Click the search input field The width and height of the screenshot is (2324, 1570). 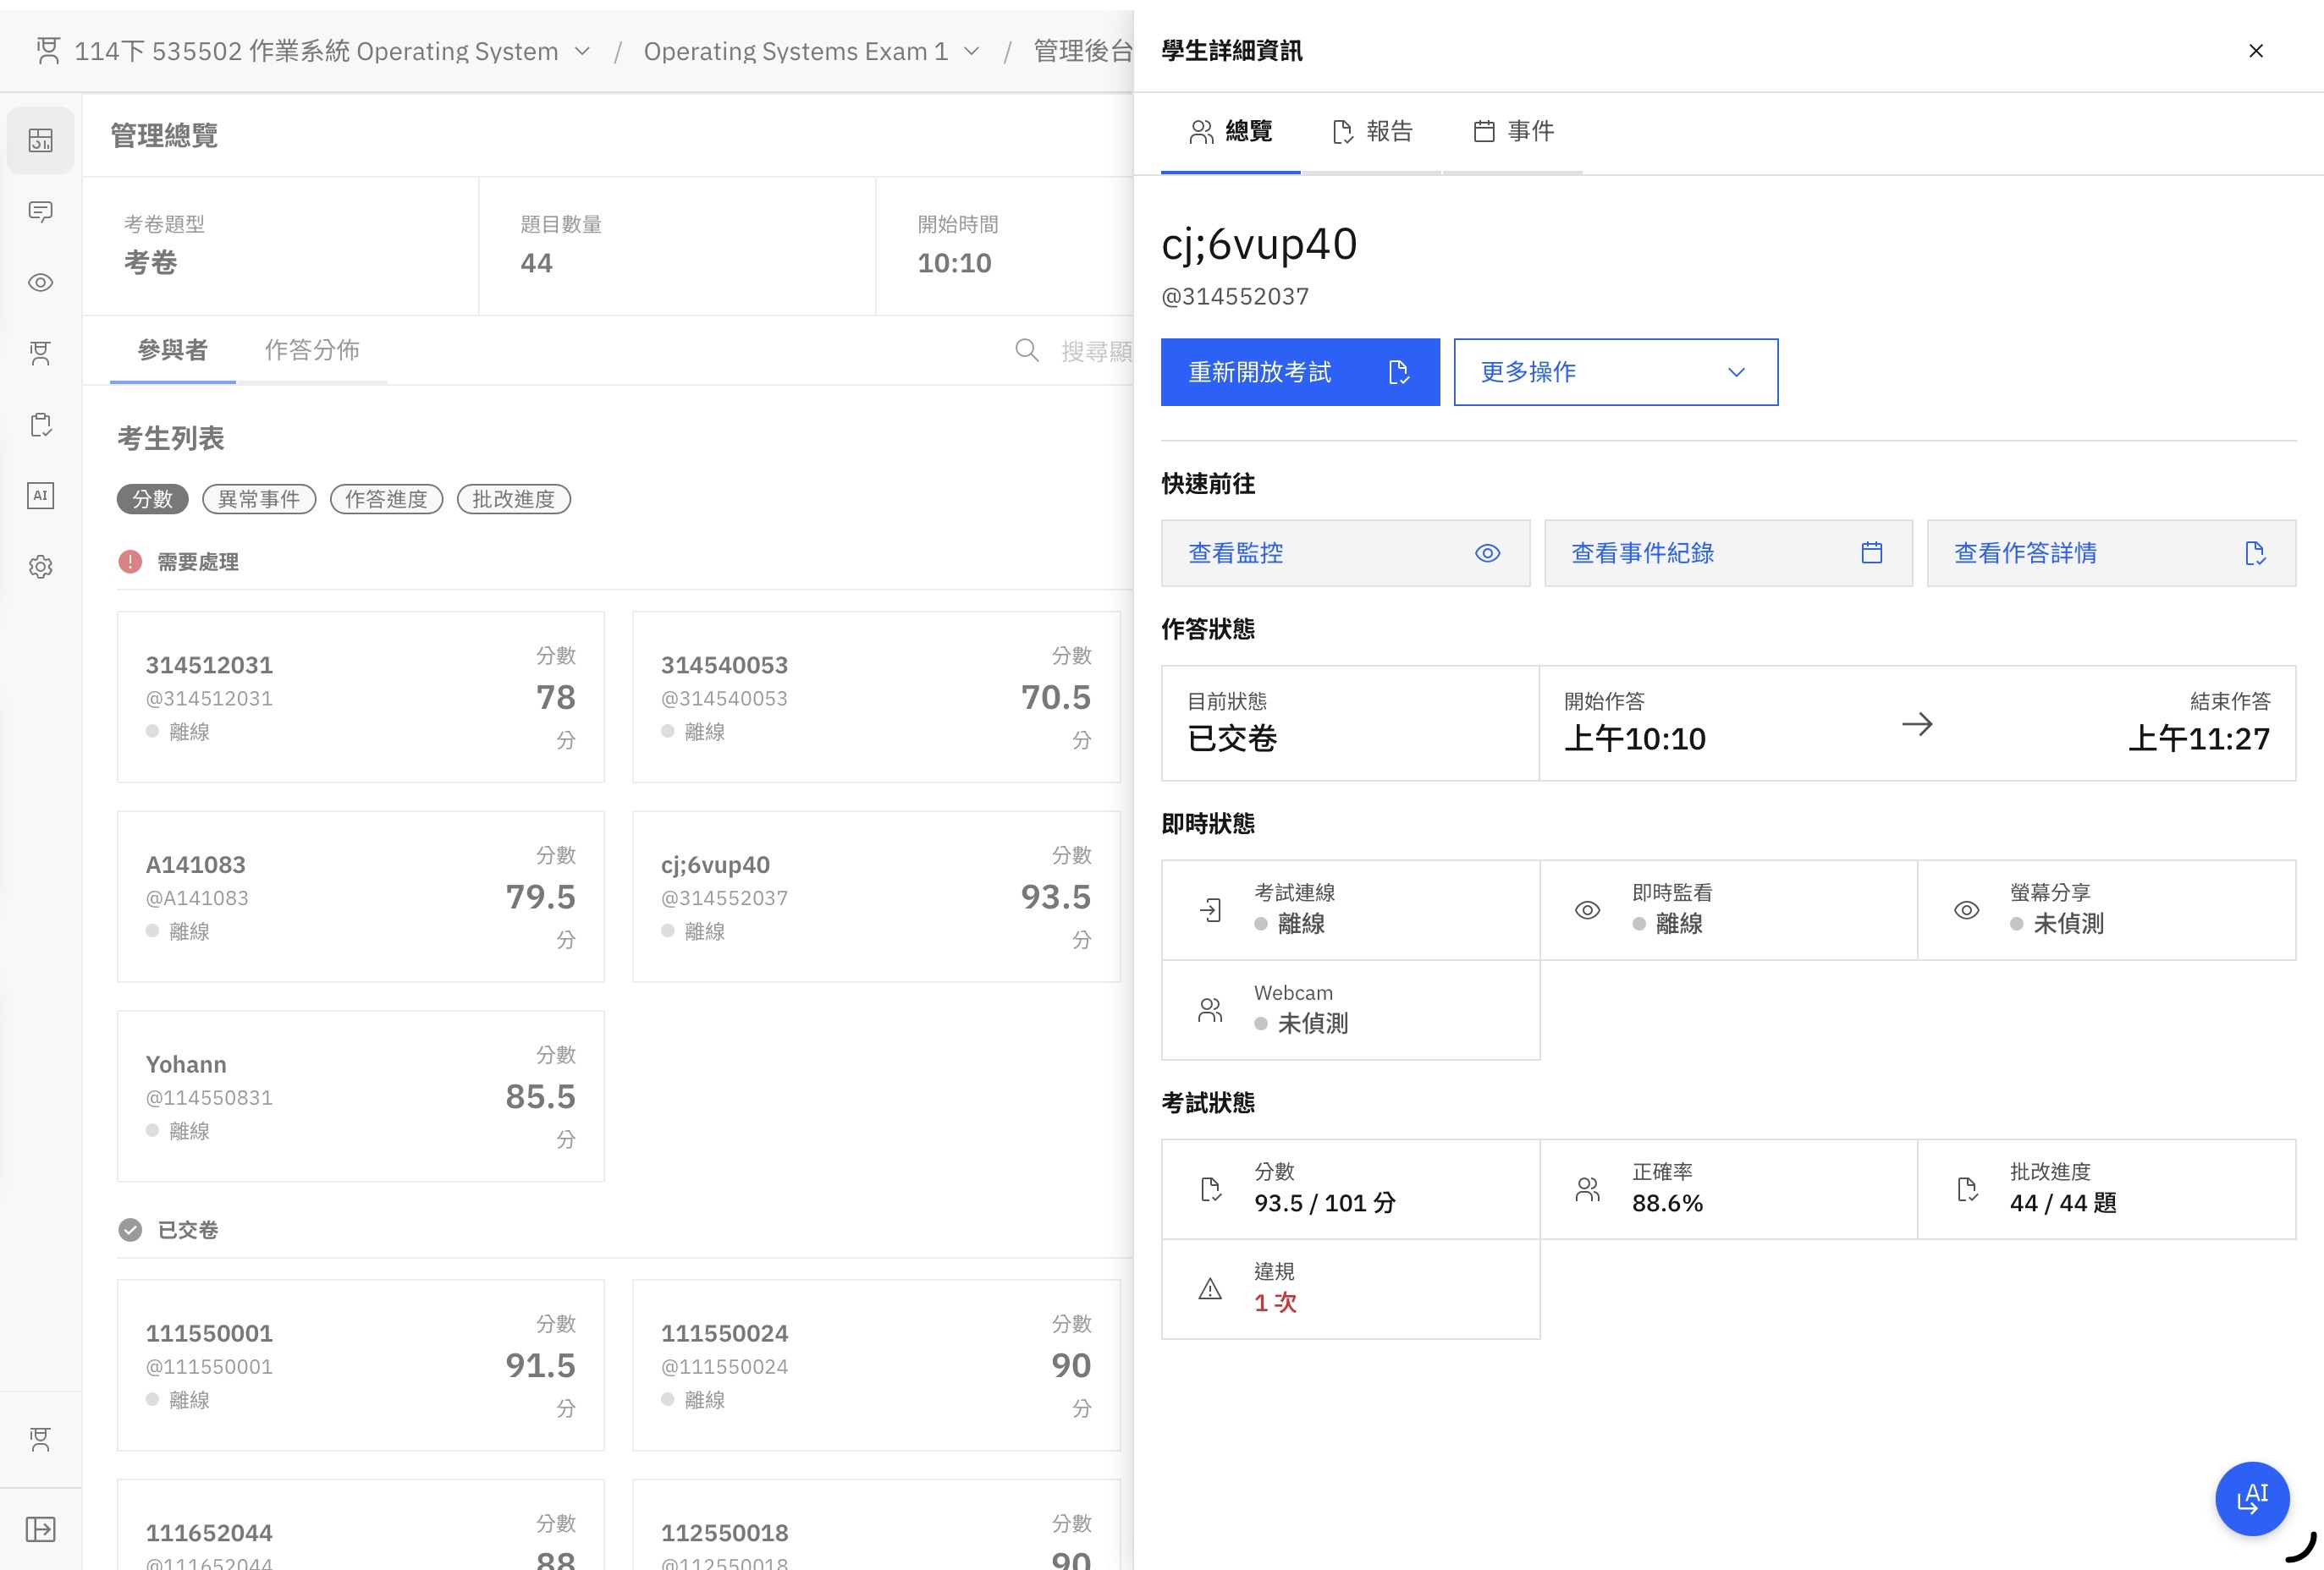click(x=1096, y=349)
